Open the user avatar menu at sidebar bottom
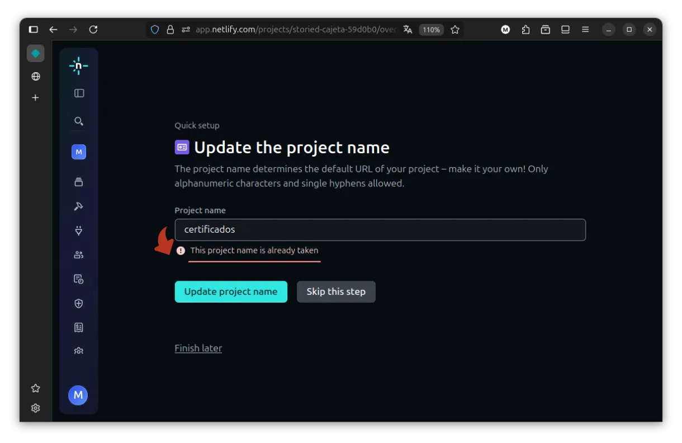This screenshot has height=443, width=682. click(78, 395)
